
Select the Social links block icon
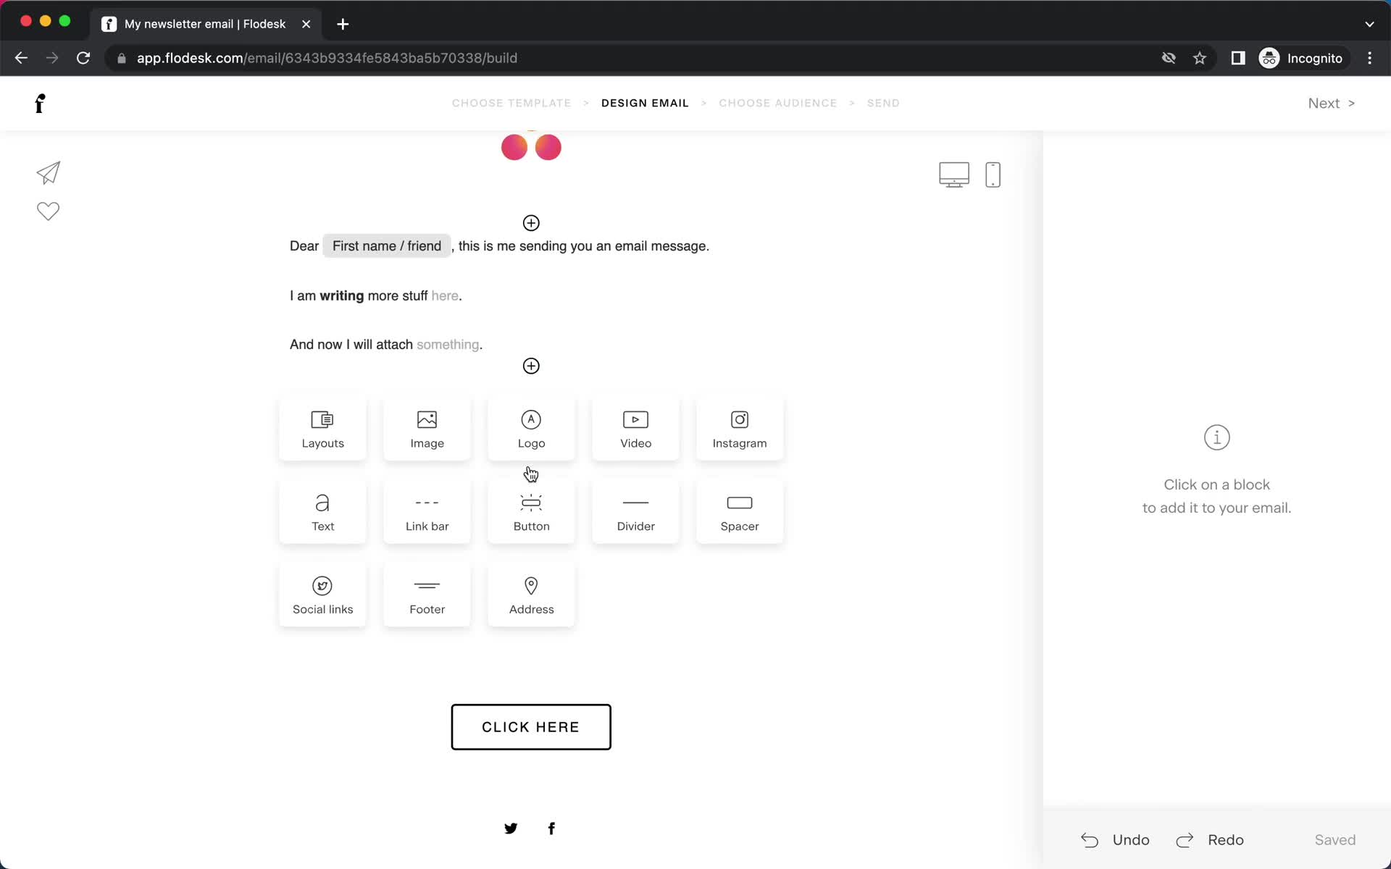click(322, 584)
